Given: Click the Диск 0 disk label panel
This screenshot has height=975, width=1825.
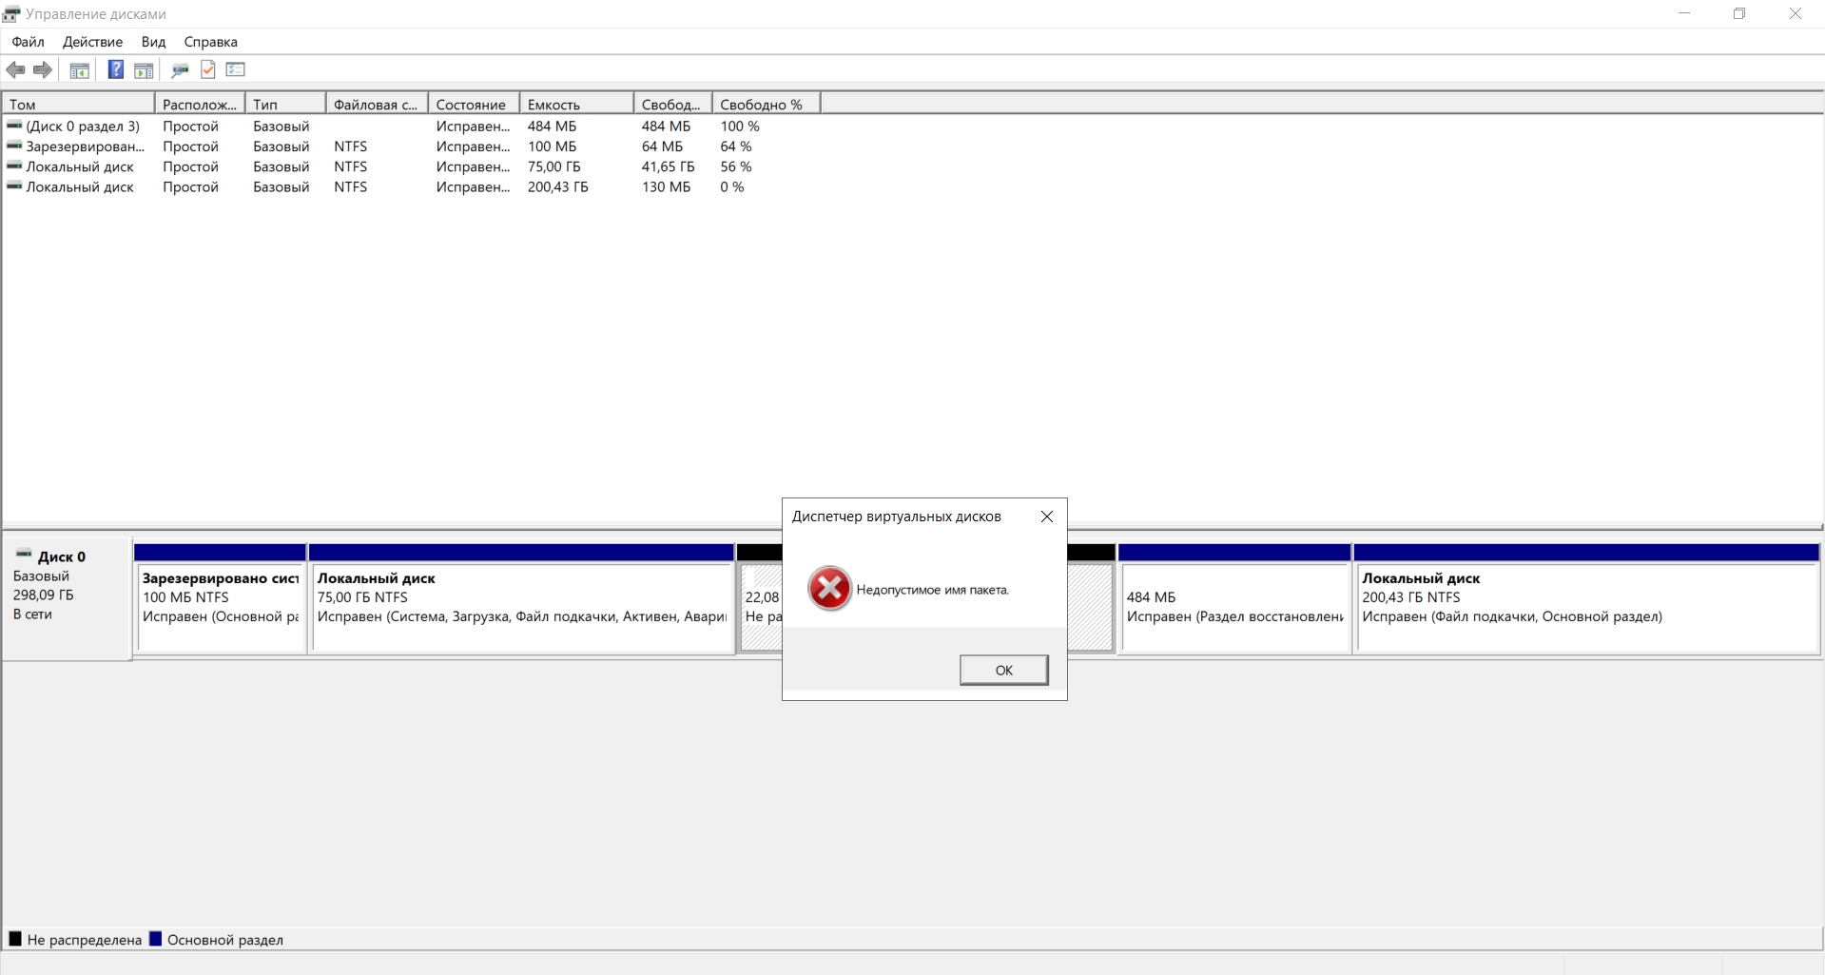Looking at the screenshot, I should [67, 597].
